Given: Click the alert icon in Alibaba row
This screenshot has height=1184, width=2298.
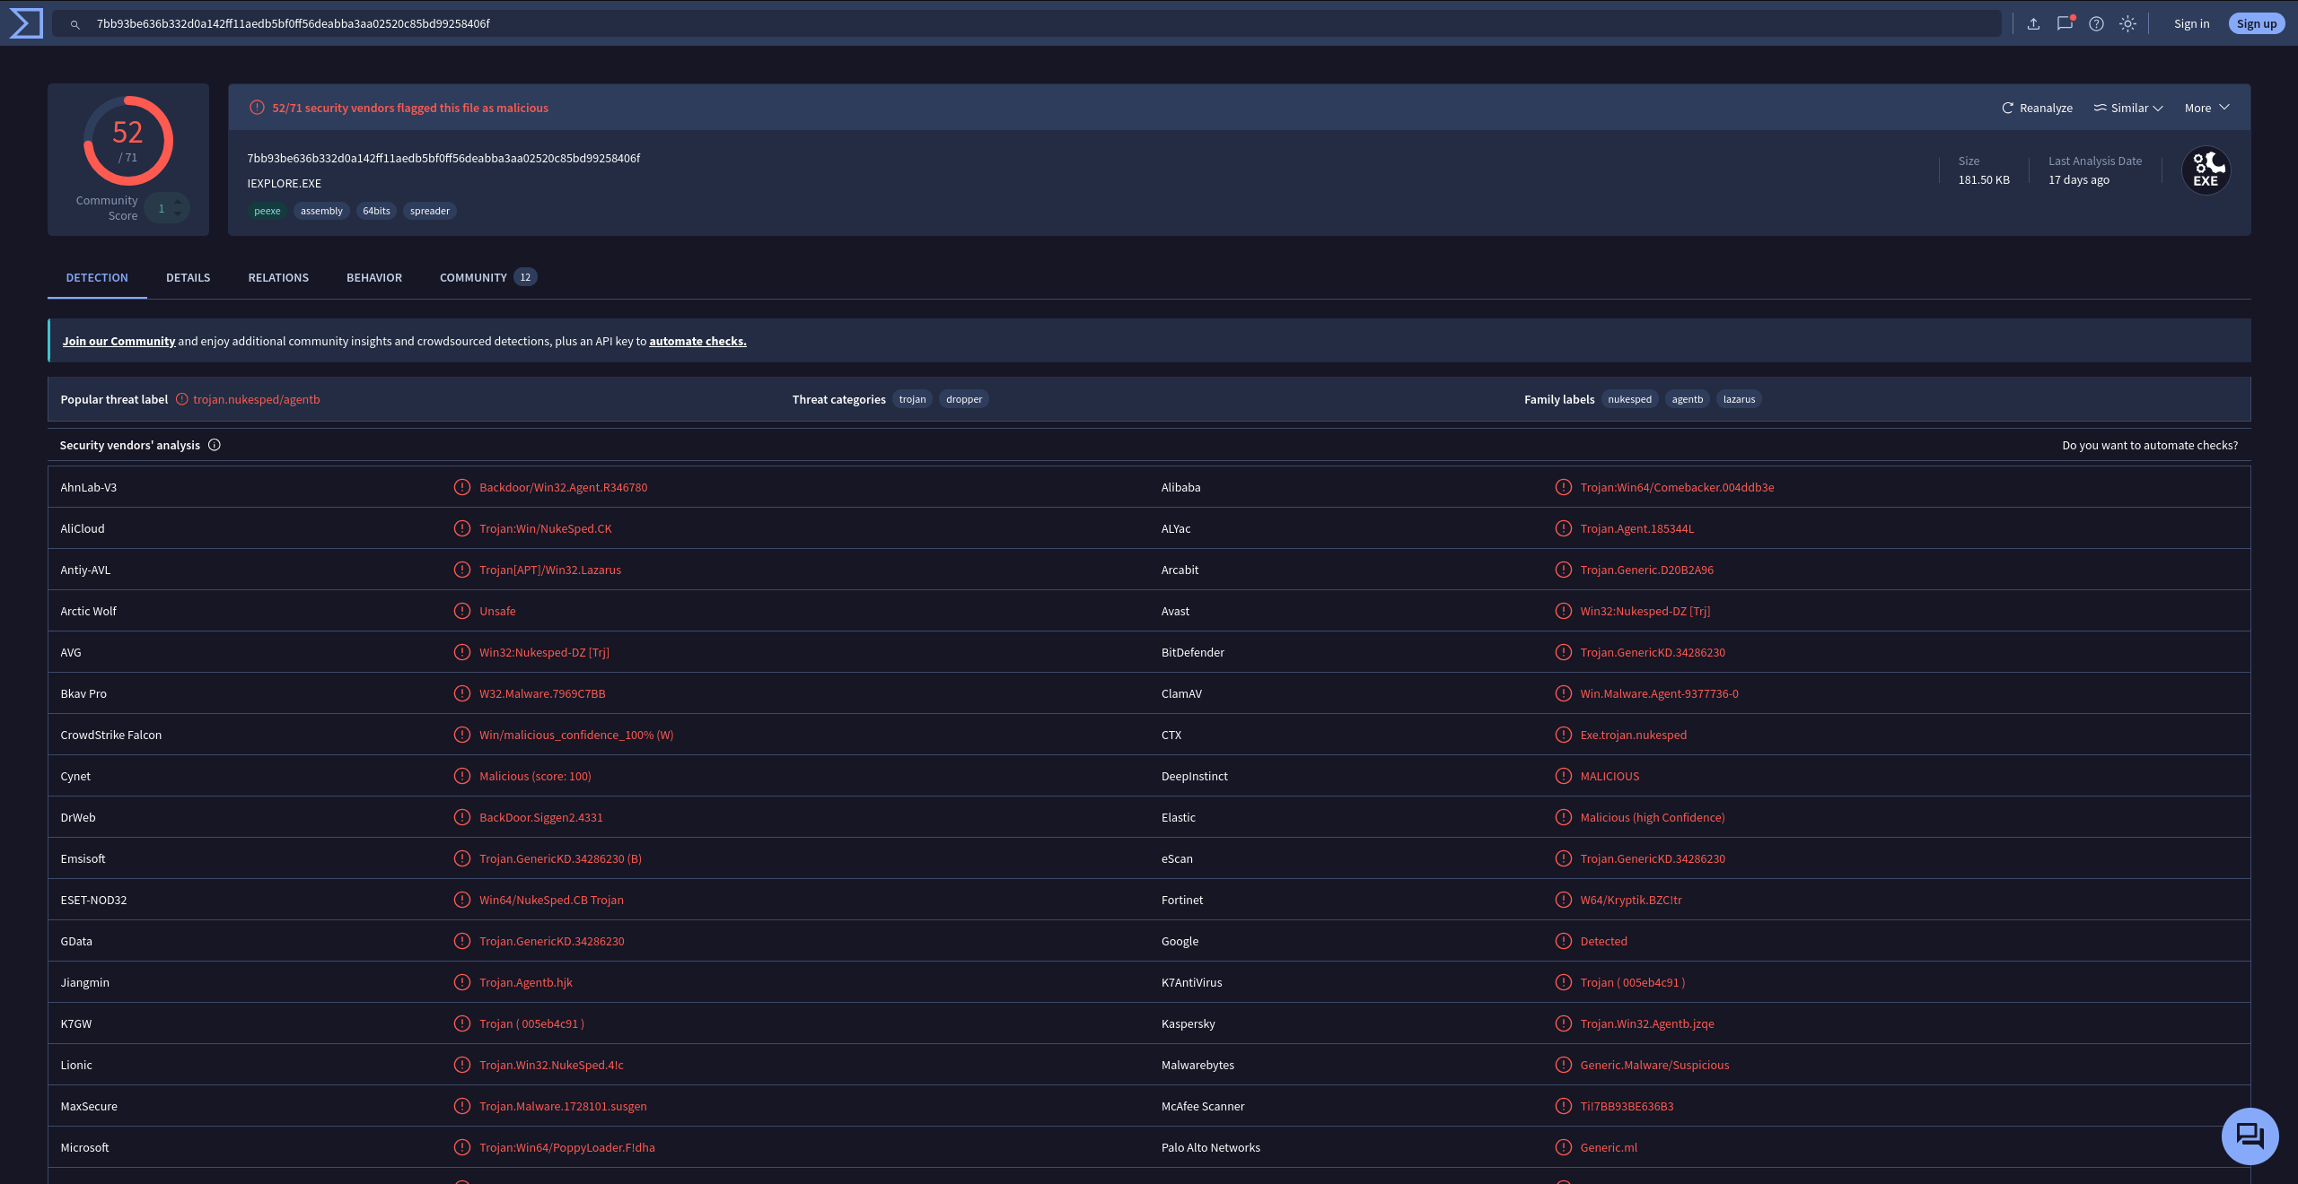Looking at the screenshot, I should (x=1564, y=487).
